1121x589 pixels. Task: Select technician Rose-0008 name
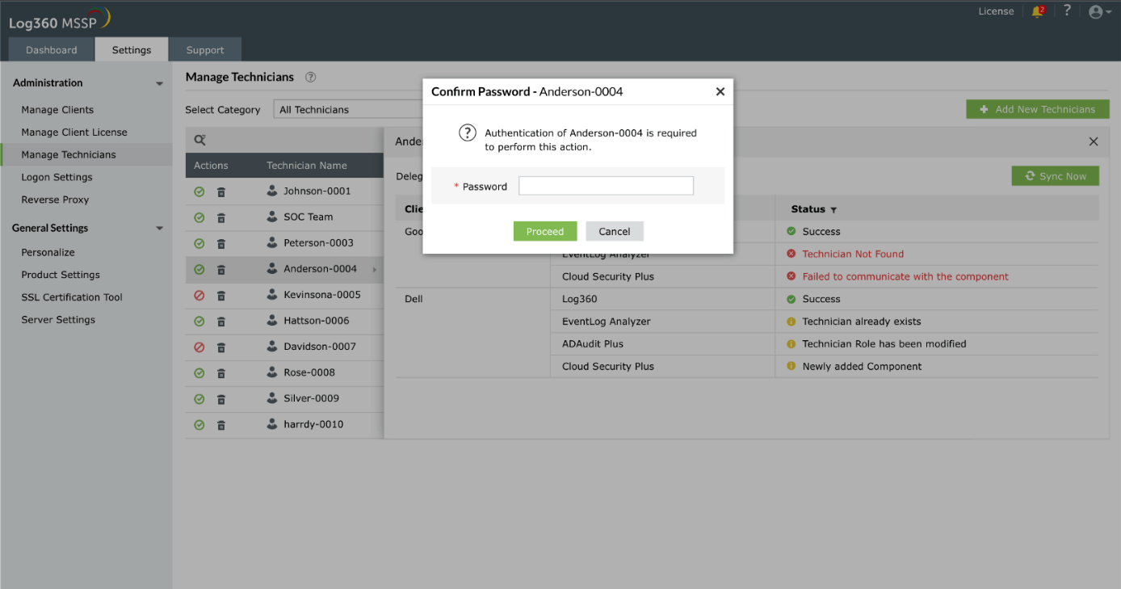pos(309,372)
